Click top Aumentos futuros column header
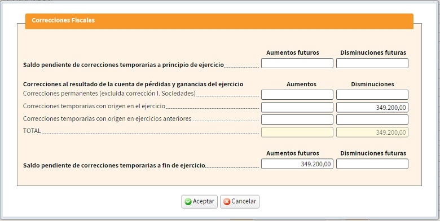 (293, 52)
